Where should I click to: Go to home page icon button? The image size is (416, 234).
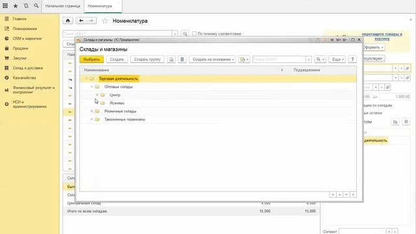68,21
